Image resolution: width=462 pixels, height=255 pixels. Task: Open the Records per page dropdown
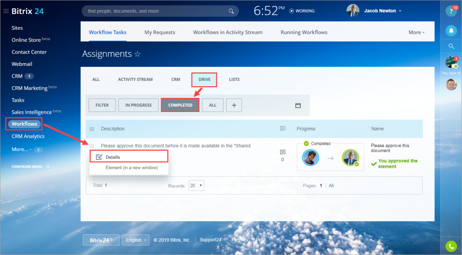point(196,185)
